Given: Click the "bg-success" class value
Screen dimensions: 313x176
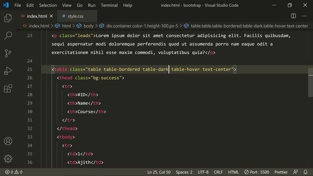Looking at the screenshot, I should [x=106, y=78].
